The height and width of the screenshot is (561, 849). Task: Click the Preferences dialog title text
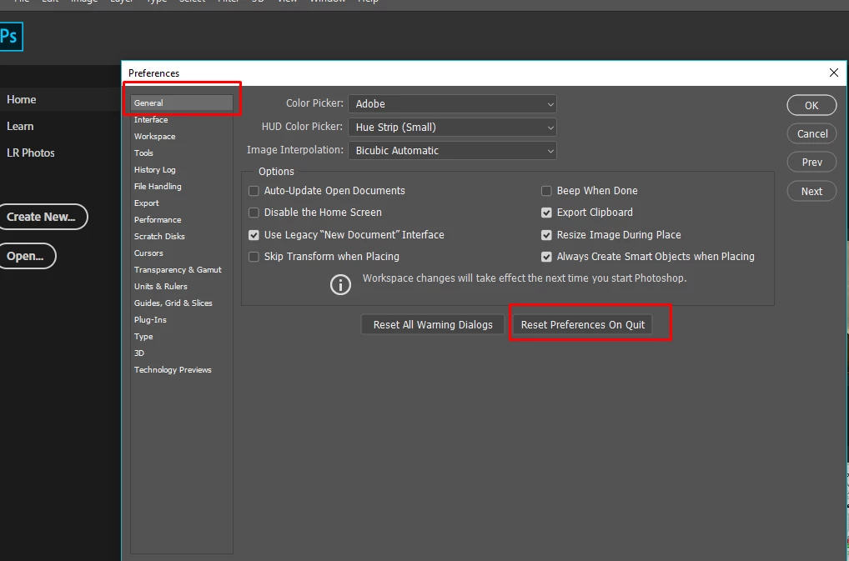click(153, 73)
